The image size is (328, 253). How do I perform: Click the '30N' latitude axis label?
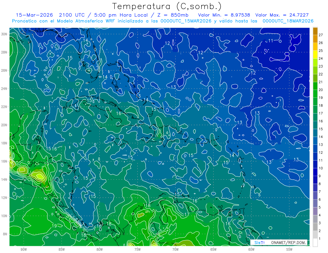coord(4,34)
